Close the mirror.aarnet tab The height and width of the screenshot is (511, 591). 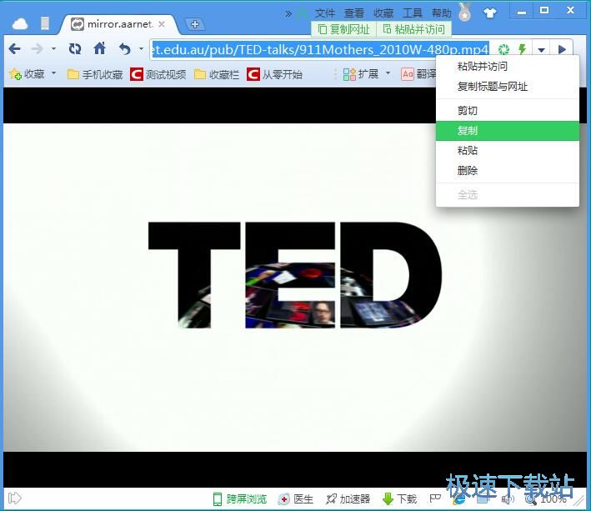[x=162, y=24]
